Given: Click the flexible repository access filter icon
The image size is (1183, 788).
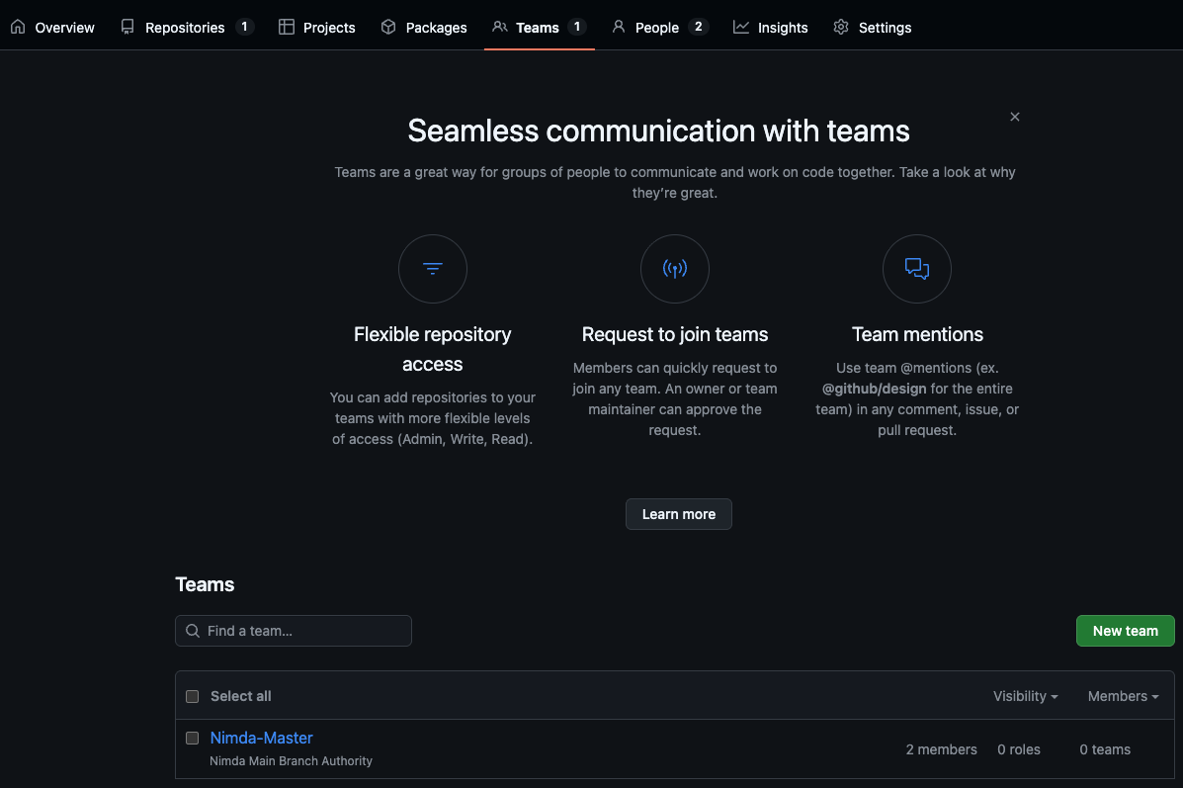Looking at the screenshot, I should 432,269.
